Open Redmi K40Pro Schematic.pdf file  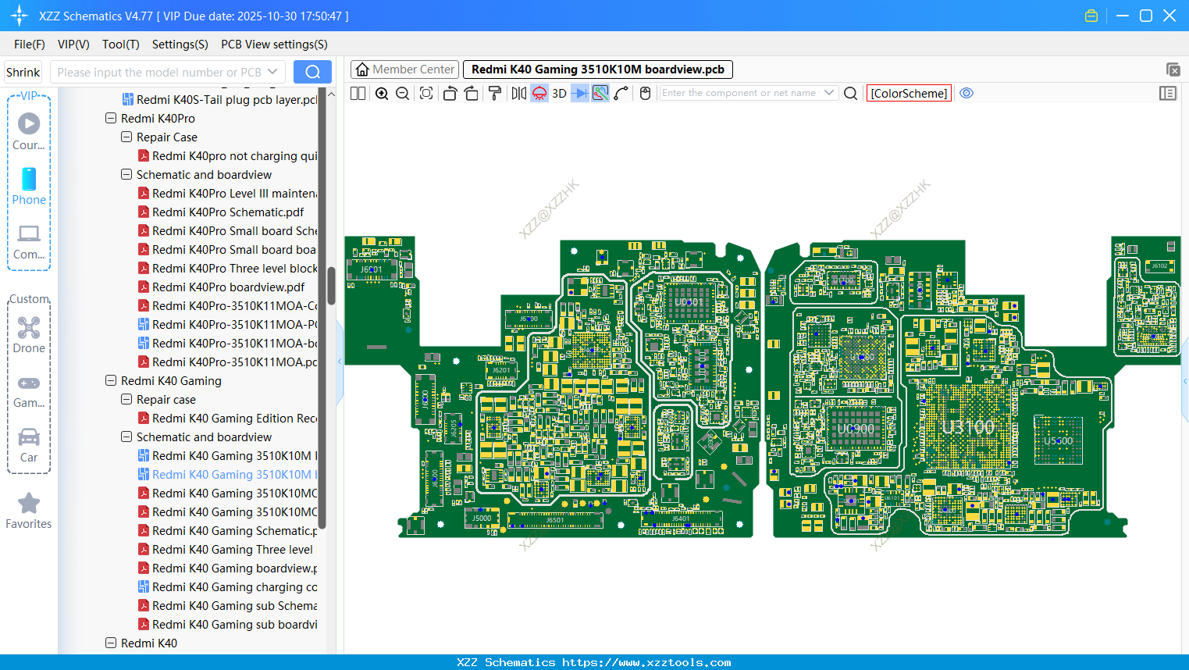point(228,212)
